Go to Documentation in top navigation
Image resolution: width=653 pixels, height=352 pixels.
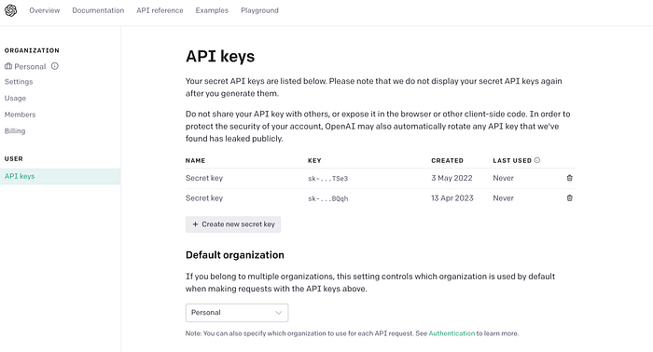98,10
